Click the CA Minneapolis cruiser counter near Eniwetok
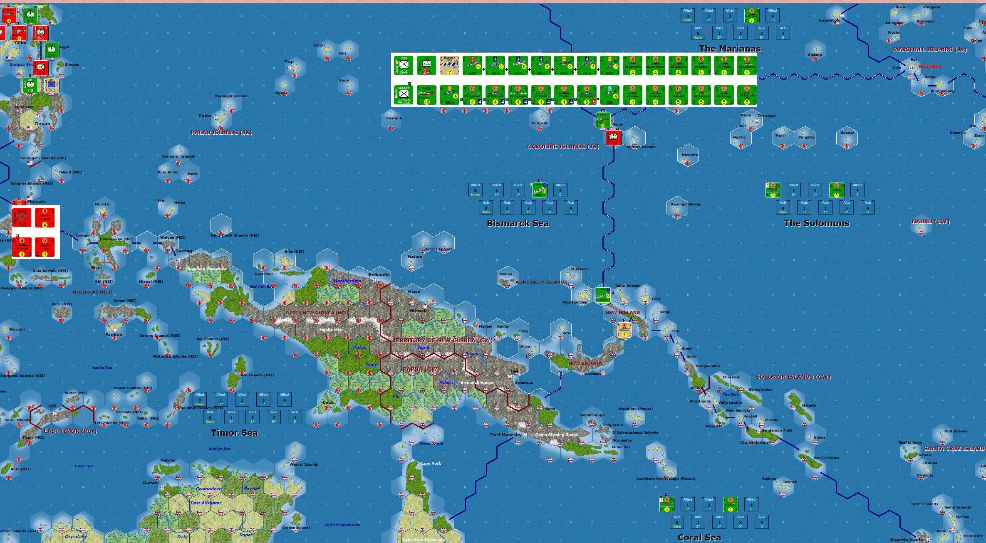This screenshot has height=543, width=986. tap(752, 15)
